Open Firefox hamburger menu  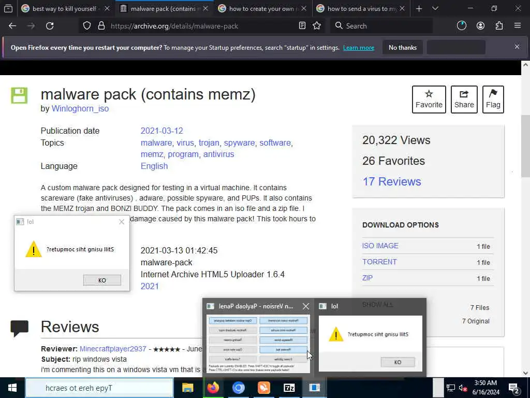click(x=518, y=26)
